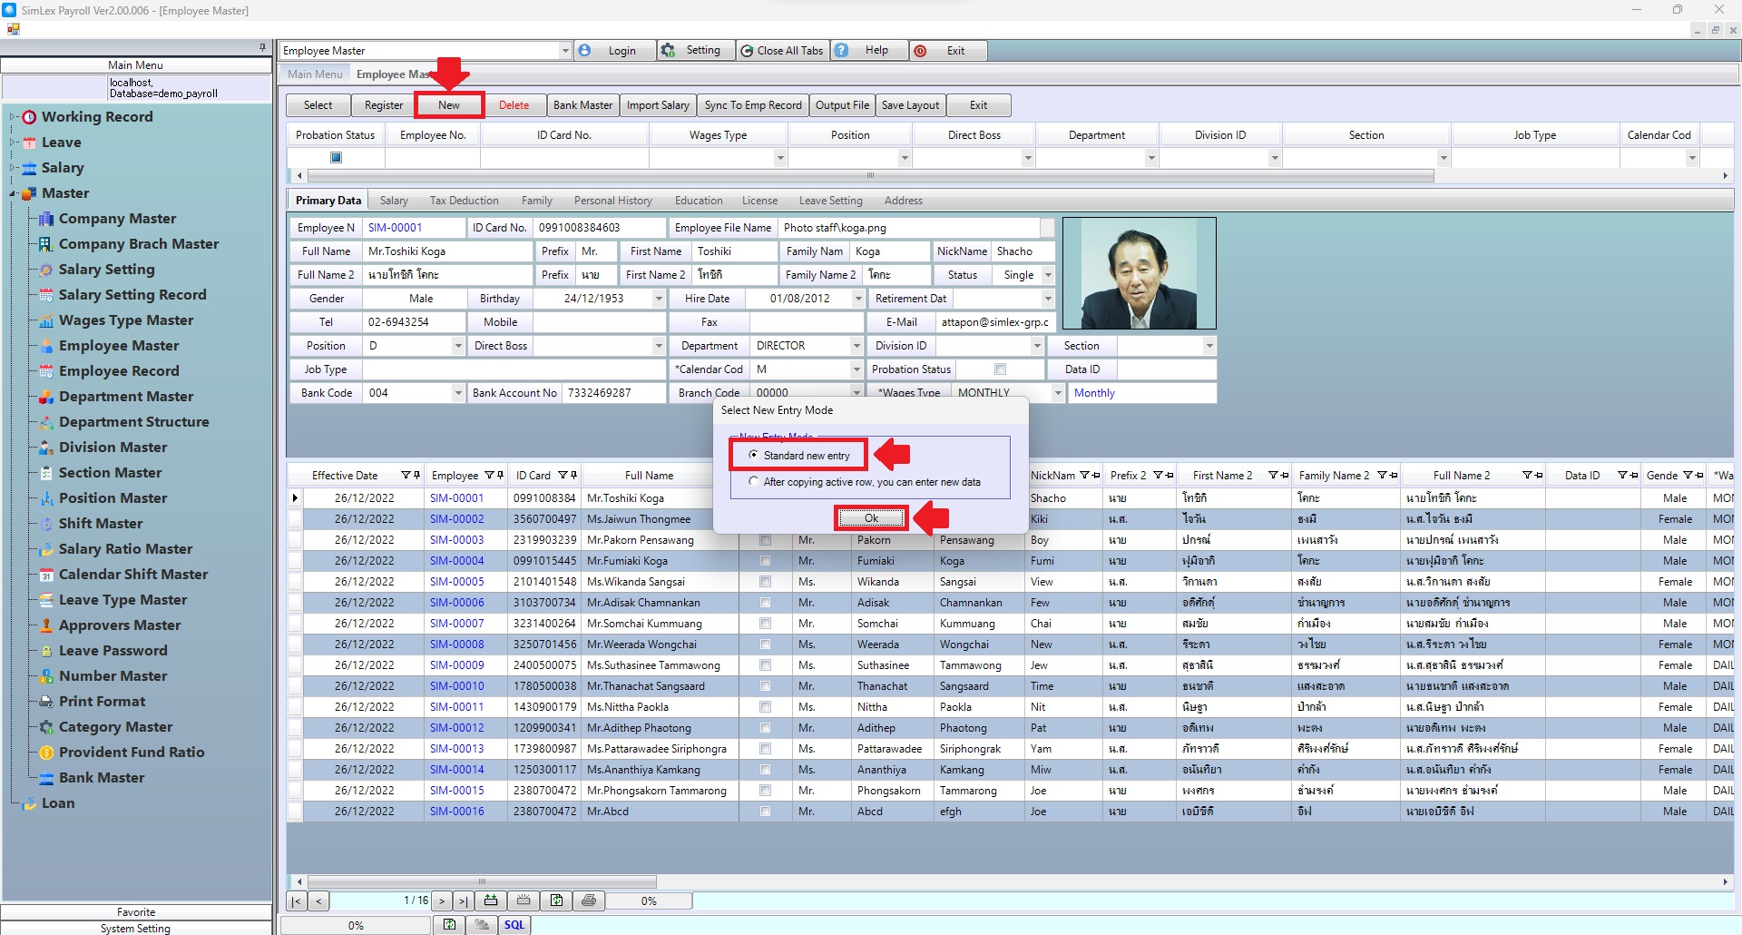
Task: Click the Import Salary button
Action: 658,105
